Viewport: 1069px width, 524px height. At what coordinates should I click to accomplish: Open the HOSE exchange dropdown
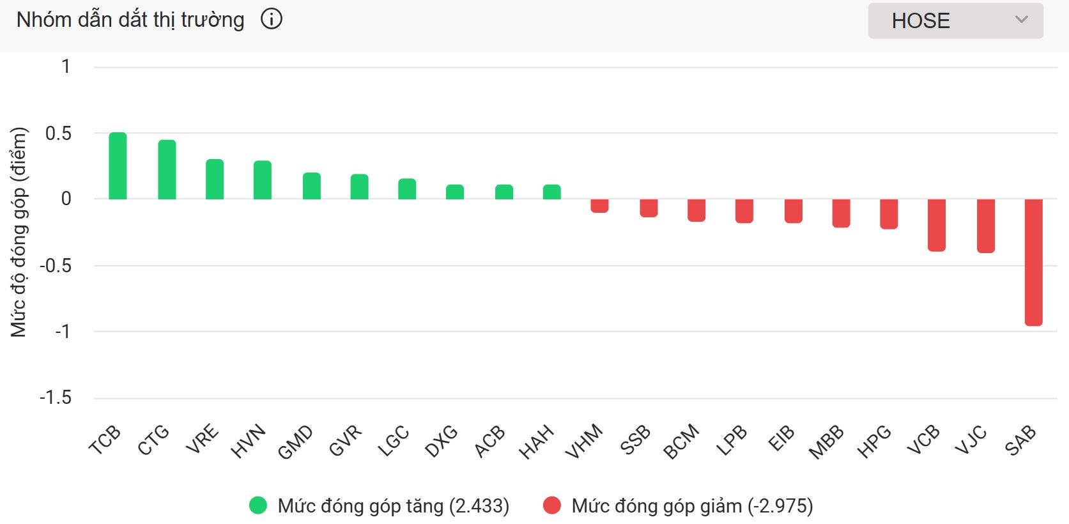pos(955,21)
